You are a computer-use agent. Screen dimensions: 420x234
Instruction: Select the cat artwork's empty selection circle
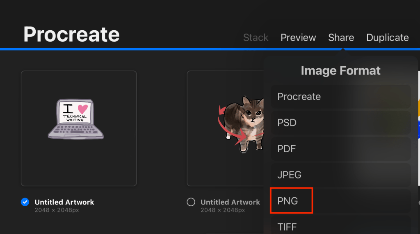[191, 202]
